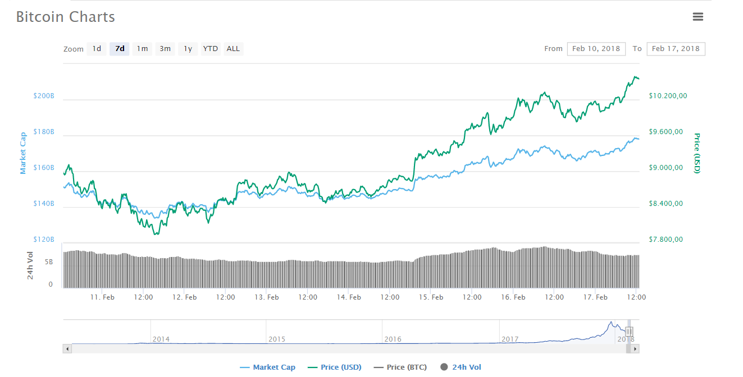
Task: Select the 7d zoom preset
Action: click(119, 49)
